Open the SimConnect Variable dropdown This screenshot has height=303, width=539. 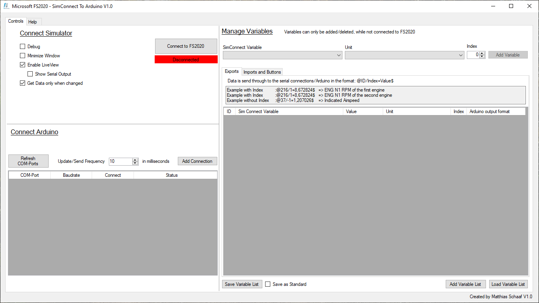[x=282, y=55]
